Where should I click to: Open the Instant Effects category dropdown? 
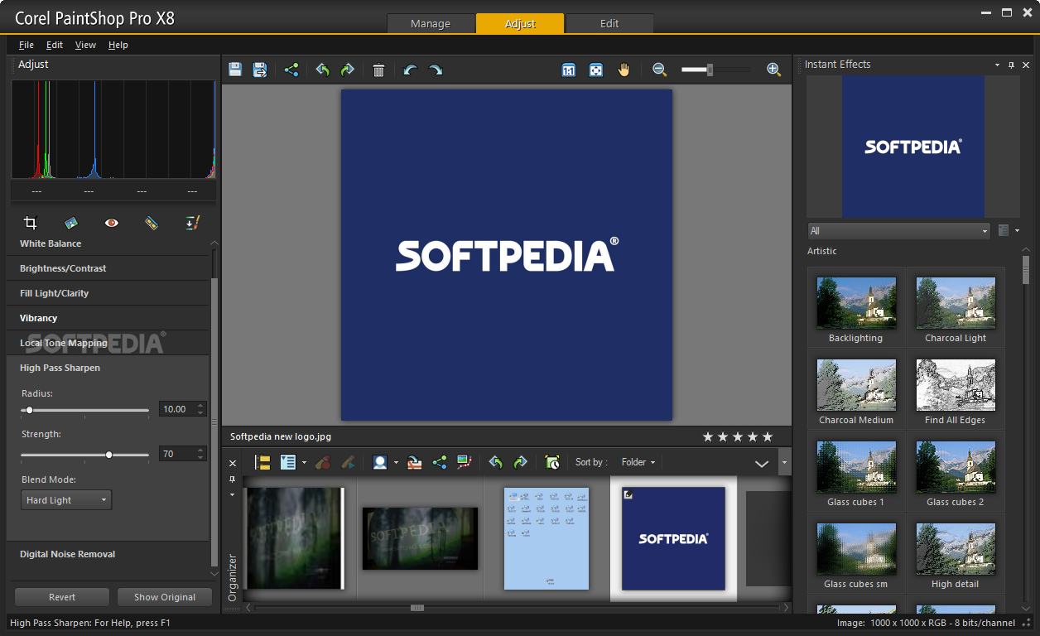[899, 231]
